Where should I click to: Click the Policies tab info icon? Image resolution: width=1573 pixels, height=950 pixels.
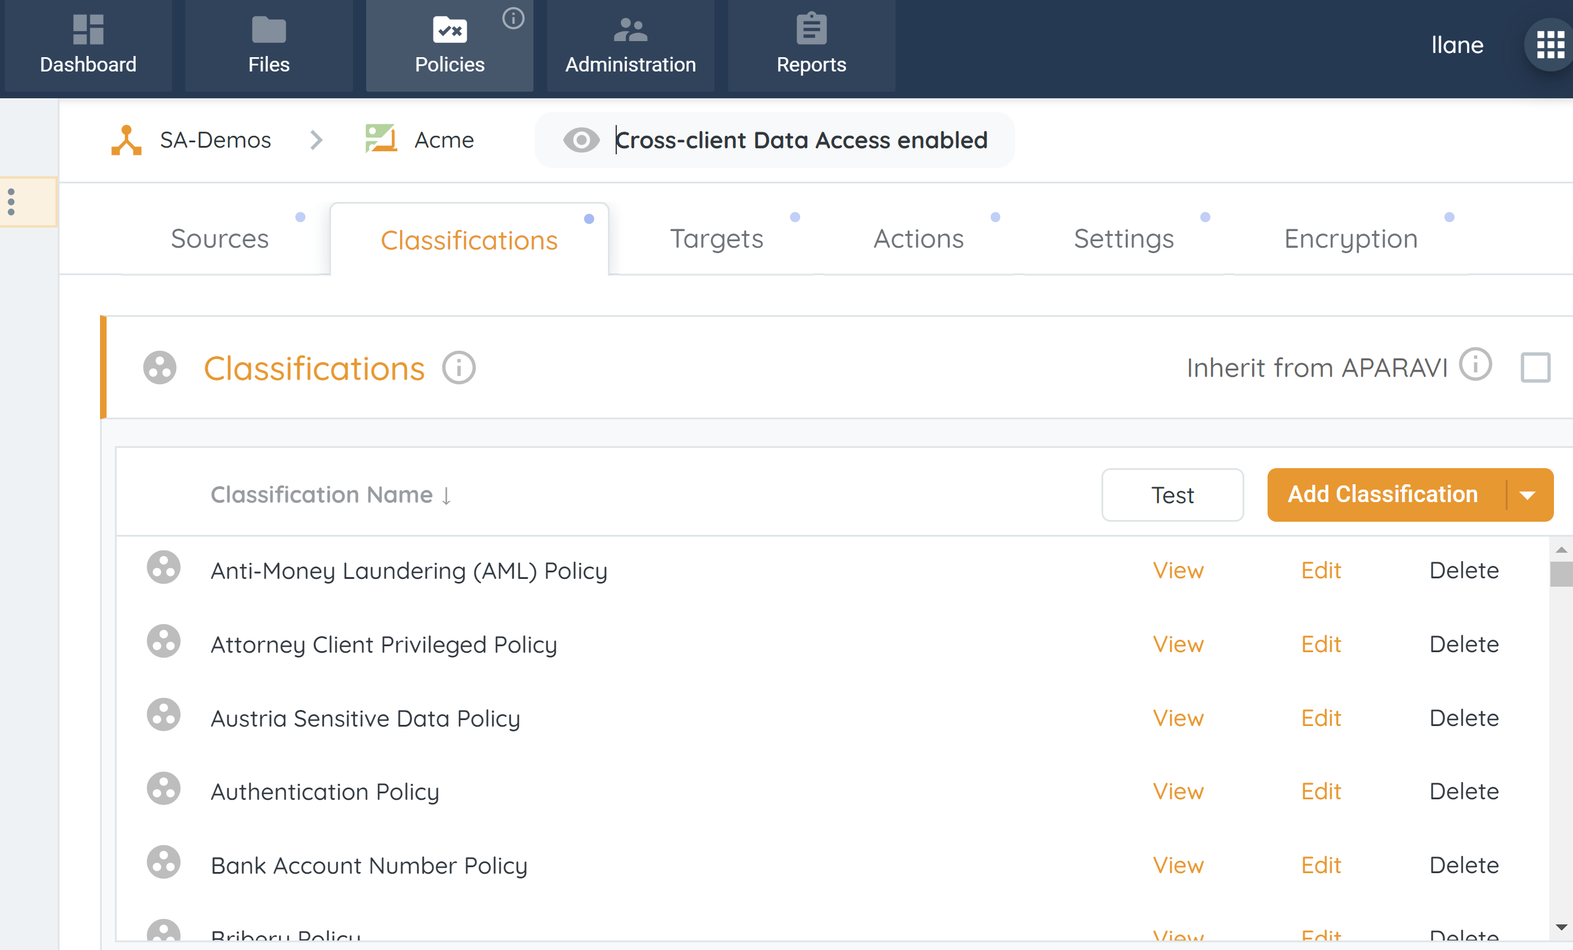[x=513, y=18]
